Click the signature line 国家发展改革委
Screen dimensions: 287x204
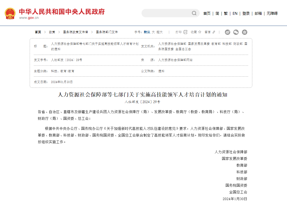pos(234,159)
